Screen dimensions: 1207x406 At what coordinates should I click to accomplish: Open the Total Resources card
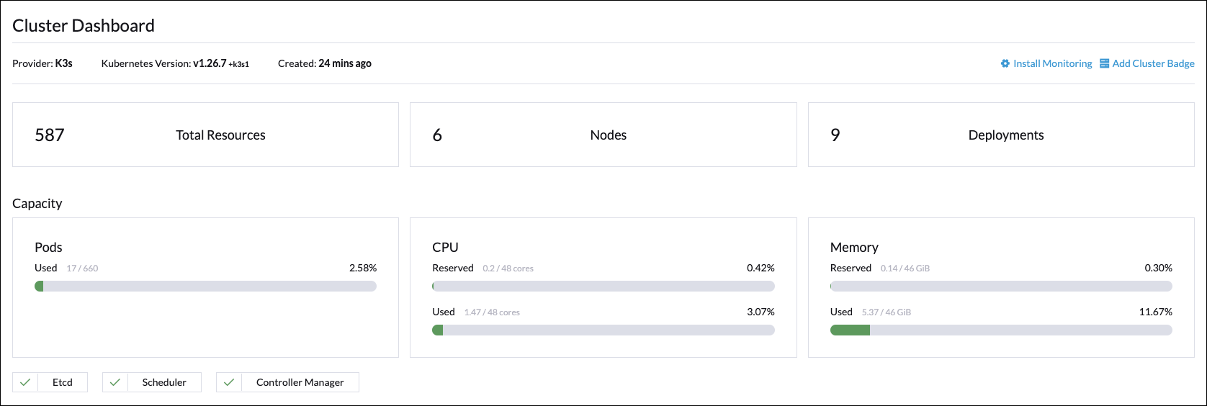pyautogui.click(x=205, y=135)
